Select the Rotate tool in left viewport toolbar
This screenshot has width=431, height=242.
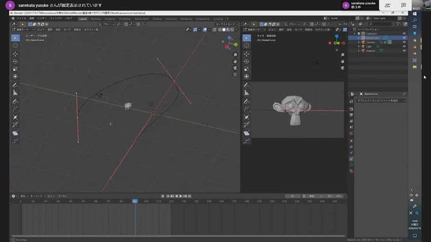tap(15, 61)
